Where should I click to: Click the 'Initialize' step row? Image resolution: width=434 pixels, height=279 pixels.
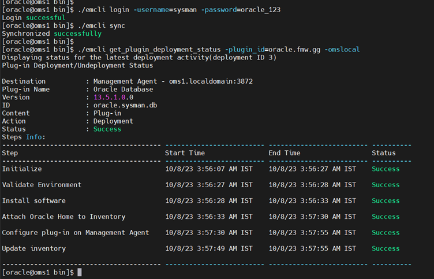coord(21,169)
